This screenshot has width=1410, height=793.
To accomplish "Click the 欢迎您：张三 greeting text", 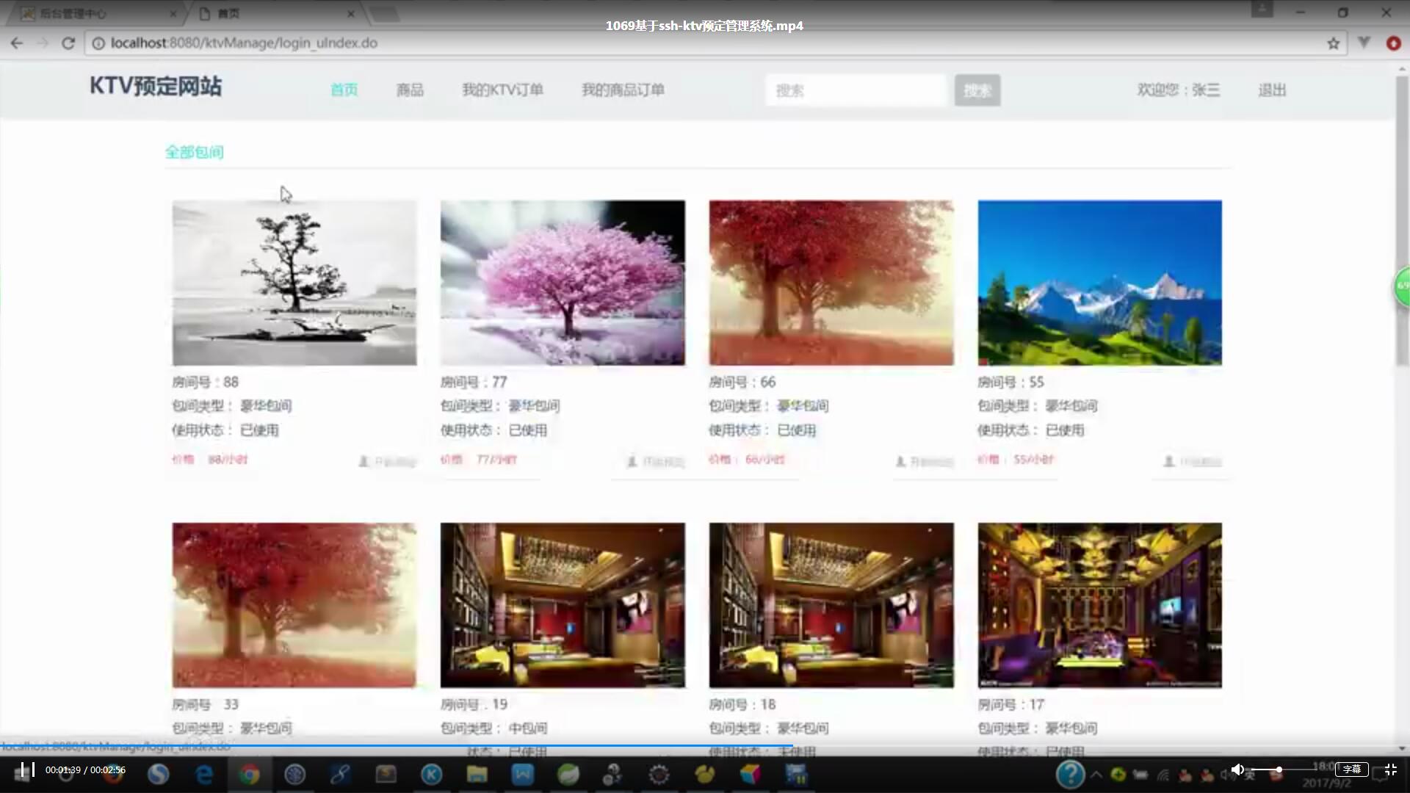I will (1179, 90).
